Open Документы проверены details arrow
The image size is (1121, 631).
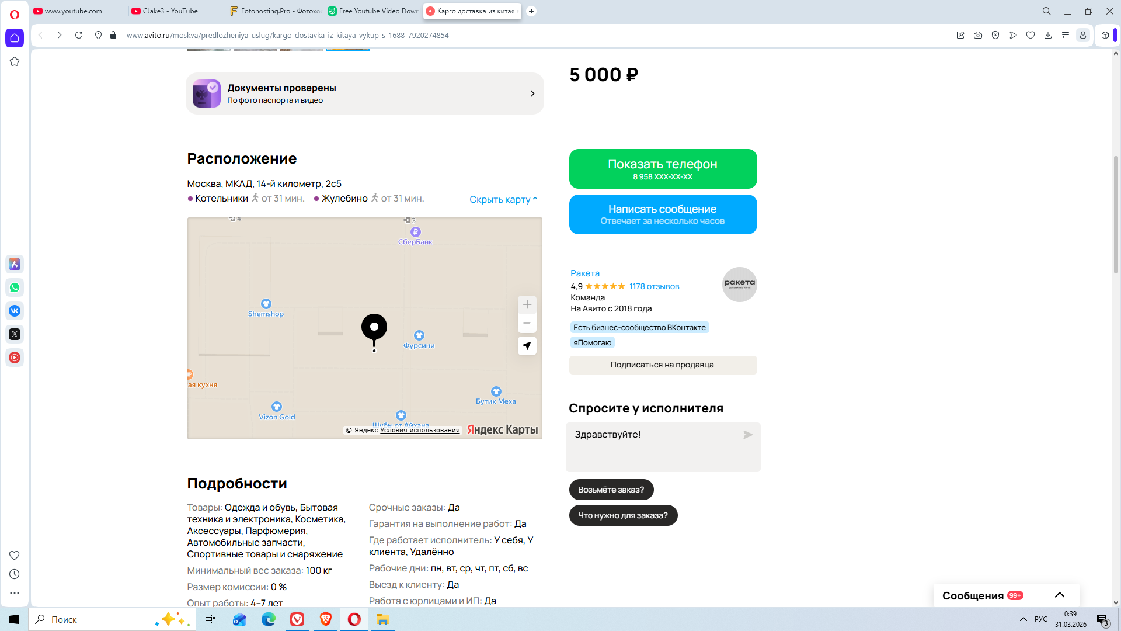[x=532, y=93]
